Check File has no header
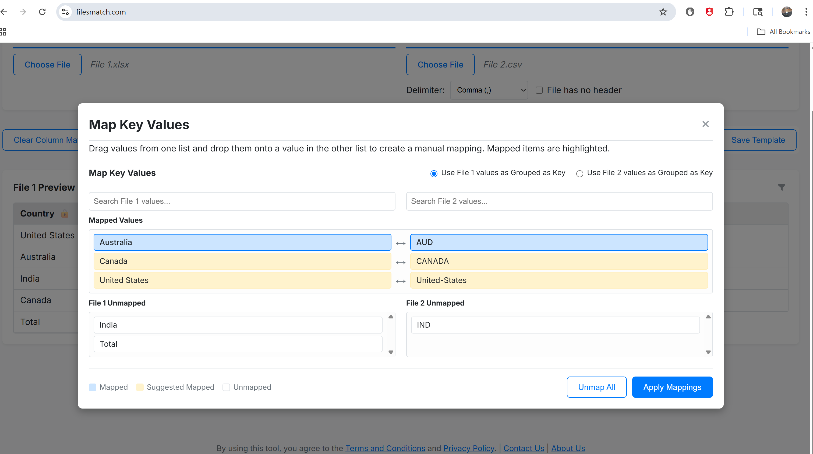Viewport: 813px width, 454px height. click(x=539, y=90)
